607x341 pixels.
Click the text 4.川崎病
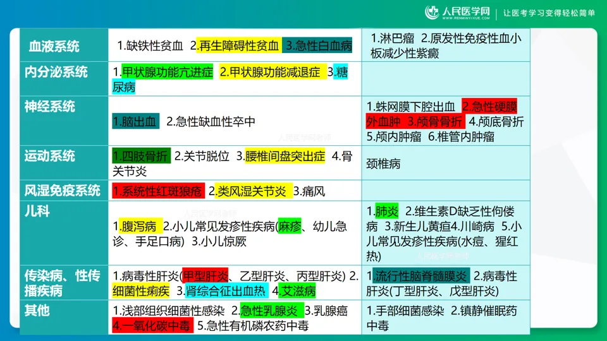click(472, 226)
